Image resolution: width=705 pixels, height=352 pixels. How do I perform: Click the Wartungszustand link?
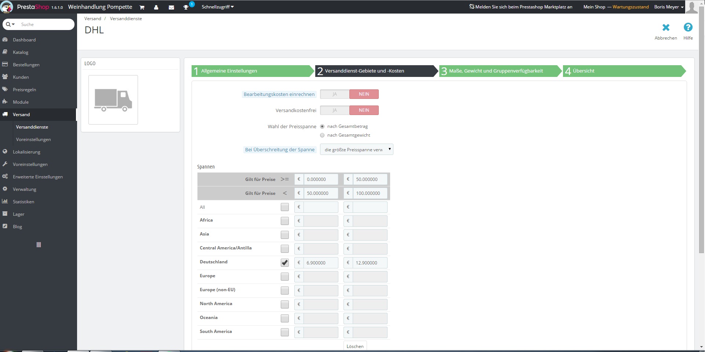630,7
